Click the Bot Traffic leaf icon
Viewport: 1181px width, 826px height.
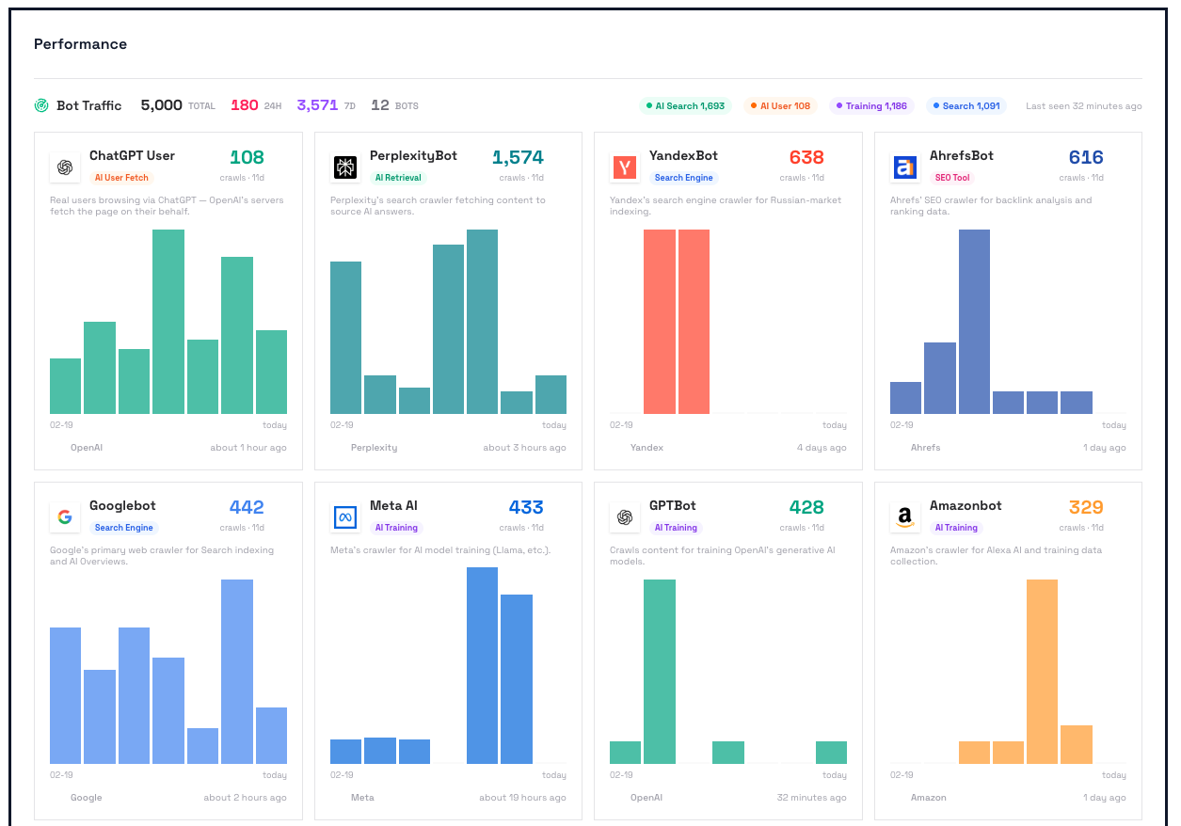40,105
